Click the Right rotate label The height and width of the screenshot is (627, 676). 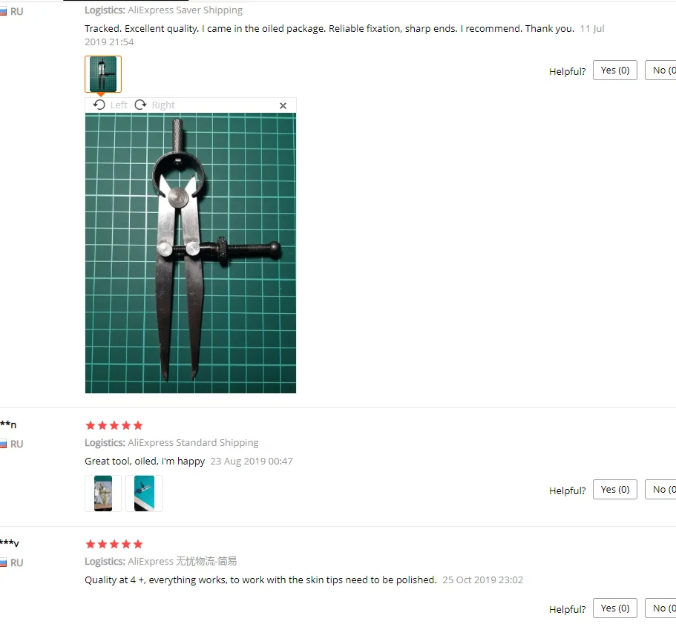click(163, 105)
